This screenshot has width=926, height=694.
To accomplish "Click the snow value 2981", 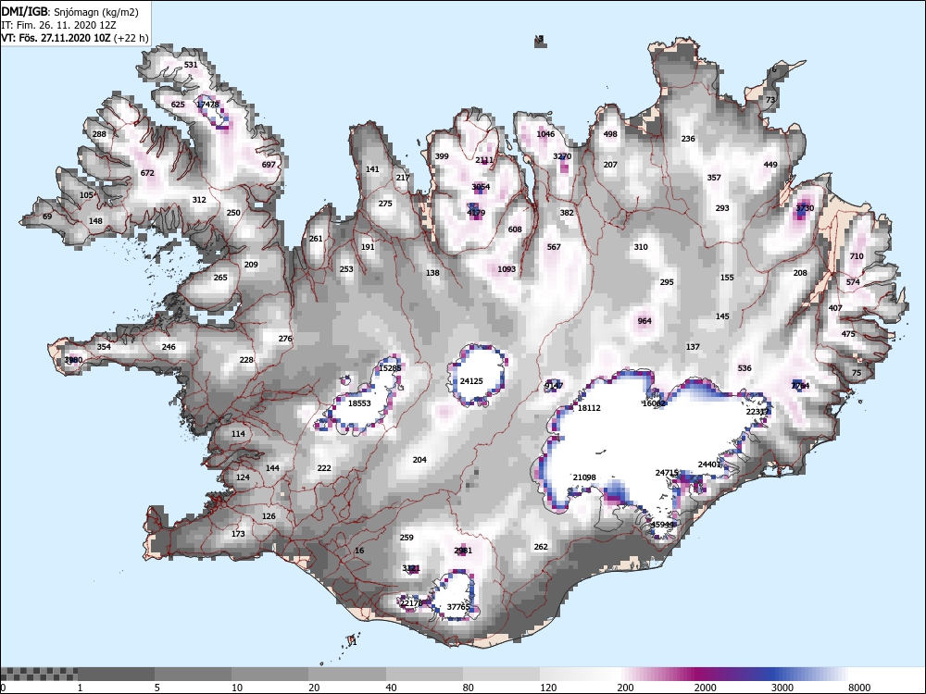I will coord(463,551).
